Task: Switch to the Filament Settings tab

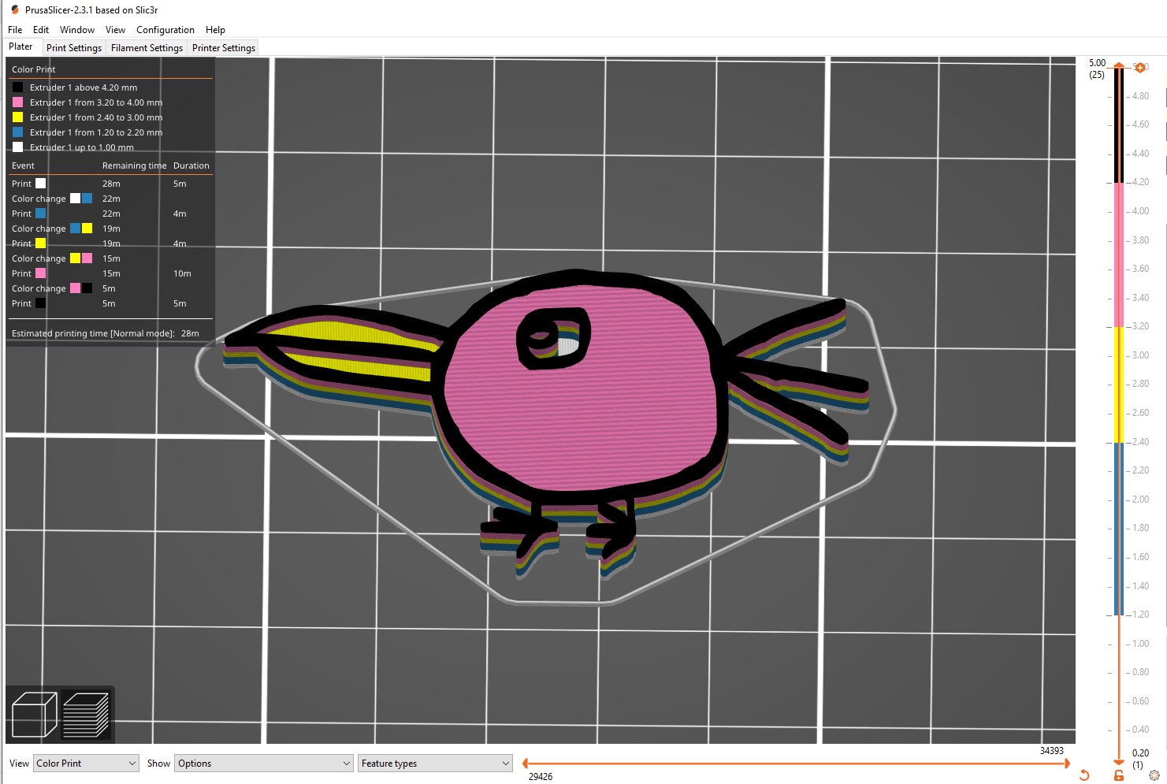Action: click(x=147, y=48)
